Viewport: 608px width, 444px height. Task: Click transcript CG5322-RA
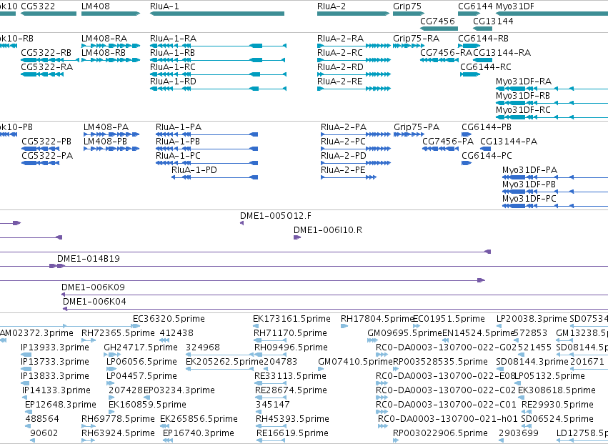pos(42,74)
